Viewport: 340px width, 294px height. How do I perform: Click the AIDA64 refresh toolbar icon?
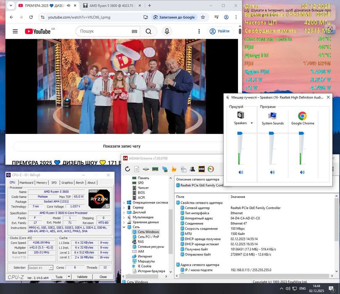point(128,169)
